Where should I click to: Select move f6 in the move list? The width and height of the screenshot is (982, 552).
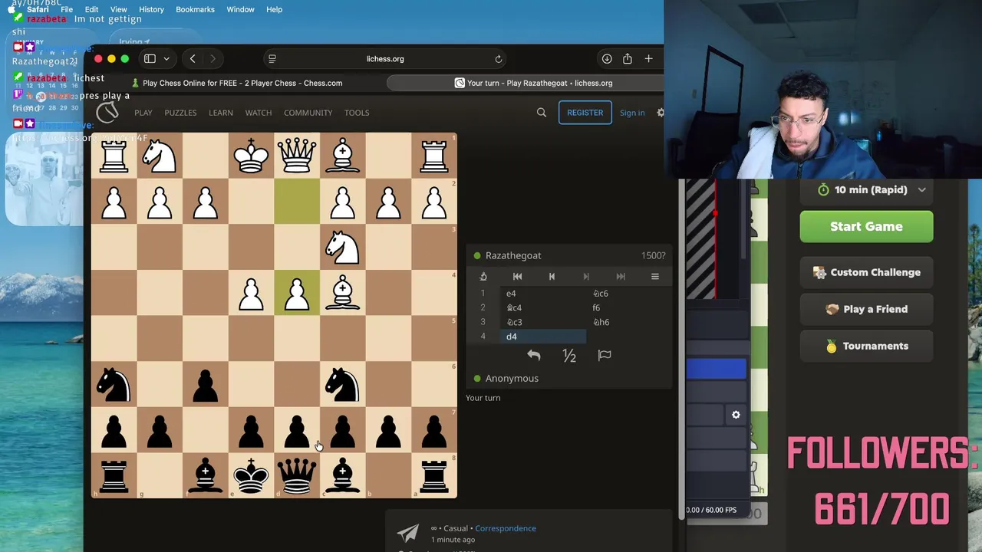pyautogui.click(x=629, y=307)
